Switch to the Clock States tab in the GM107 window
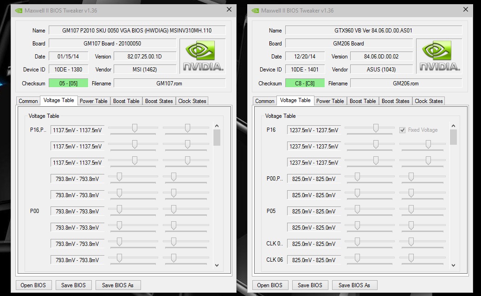This screenshot has width=481, height=296. click(192, 101)
